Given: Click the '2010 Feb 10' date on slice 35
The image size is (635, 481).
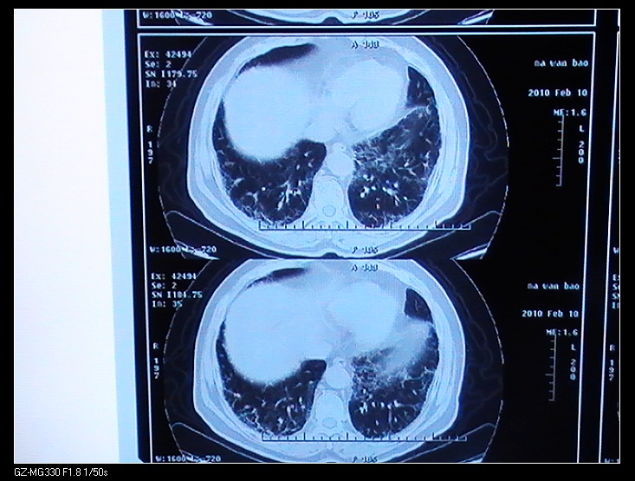Looking at the screenshot, I should tap(550, 314).
